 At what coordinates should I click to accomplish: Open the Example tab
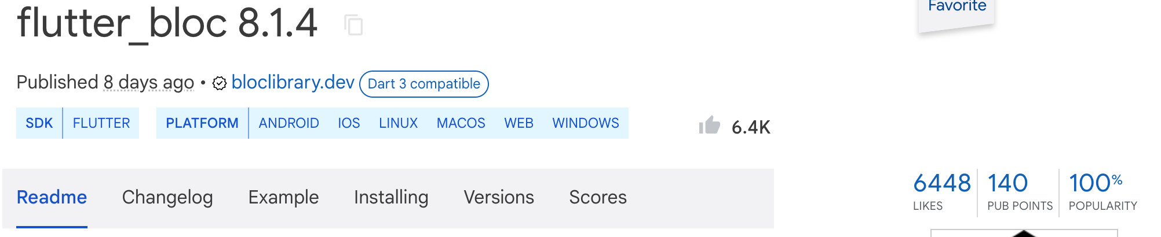click(x=283, y=198)
